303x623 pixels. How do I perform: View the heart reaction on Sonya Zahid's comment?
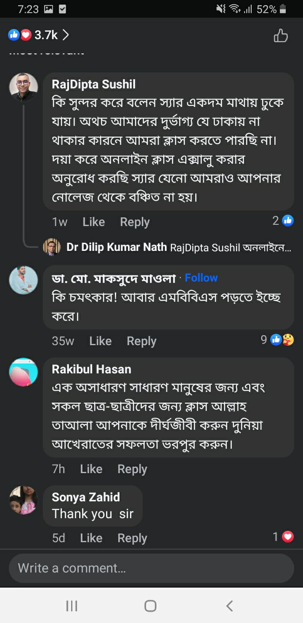283,537
